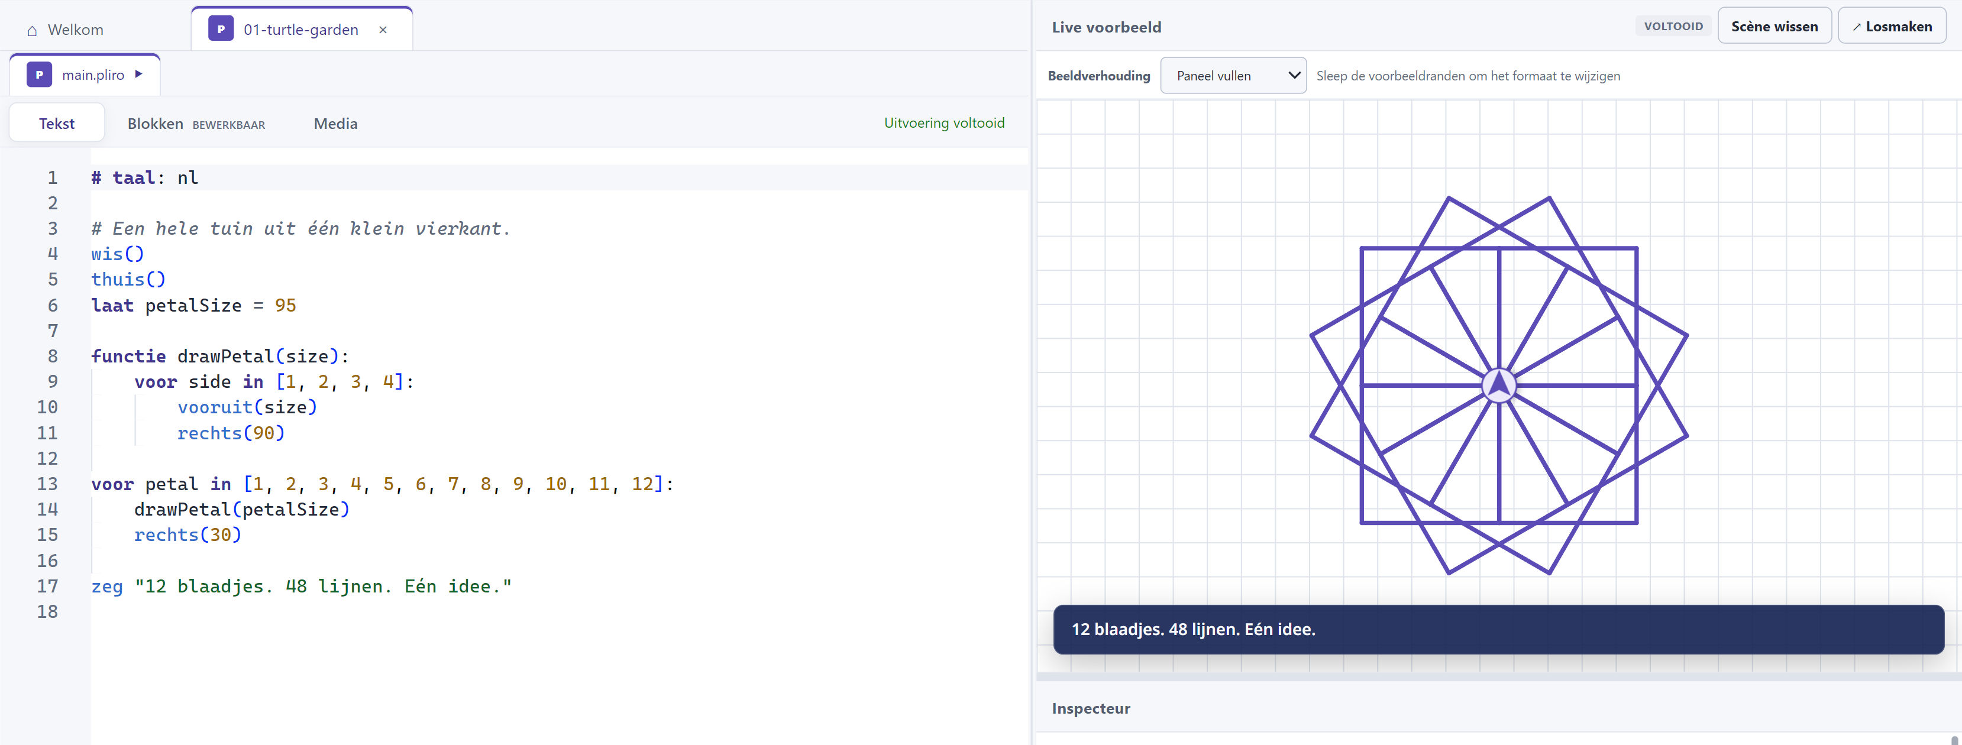Run main.pliro with the play arrow

pos(138,74)
